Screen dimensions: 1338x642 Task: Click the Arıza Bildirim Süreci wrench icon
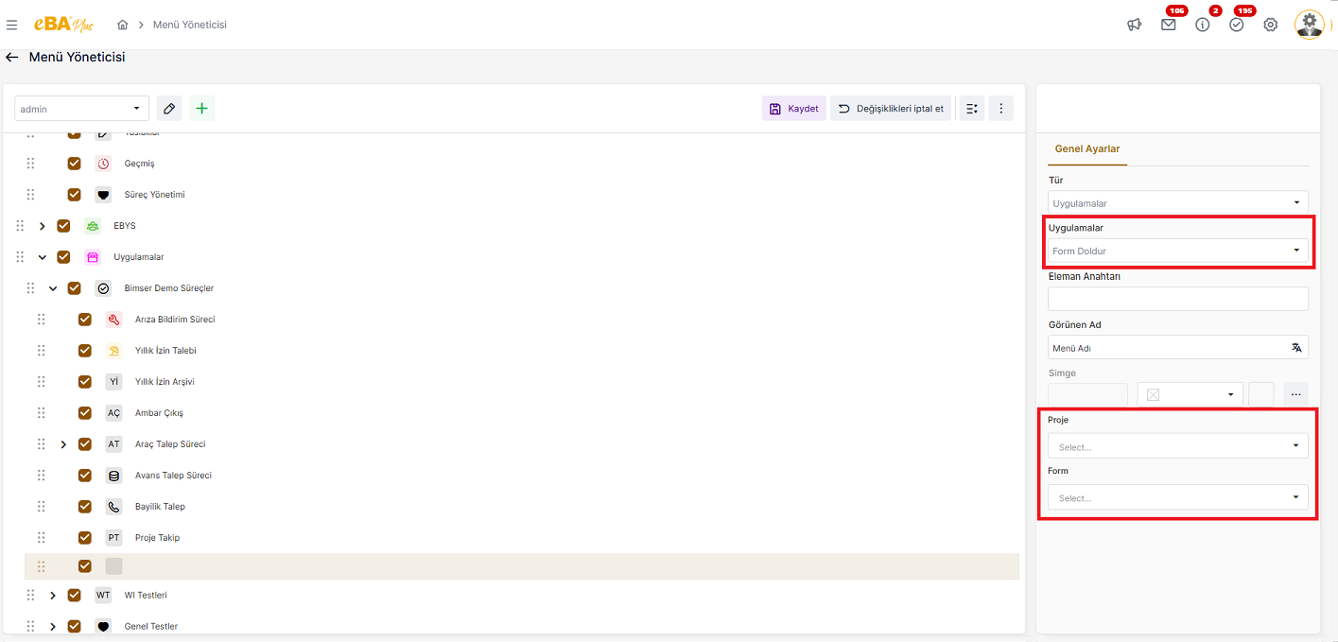coord(114,320)
